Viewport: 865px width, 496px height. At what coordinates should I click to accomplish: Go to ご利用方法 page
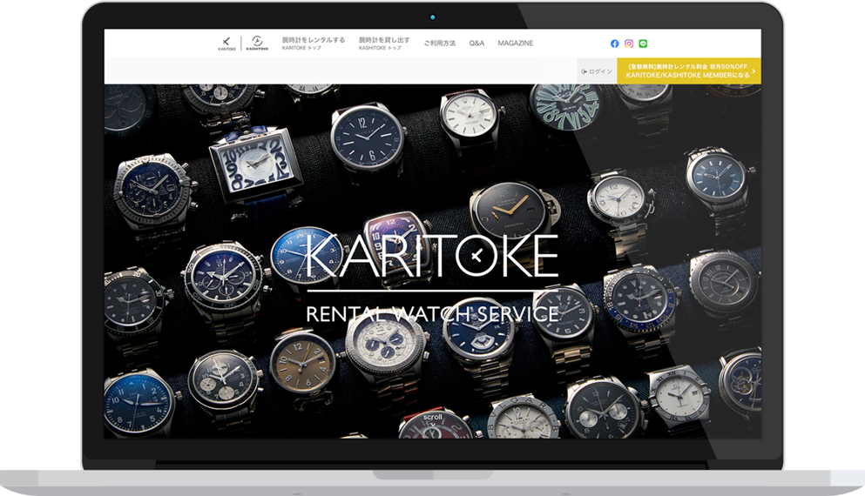point(440,43)
